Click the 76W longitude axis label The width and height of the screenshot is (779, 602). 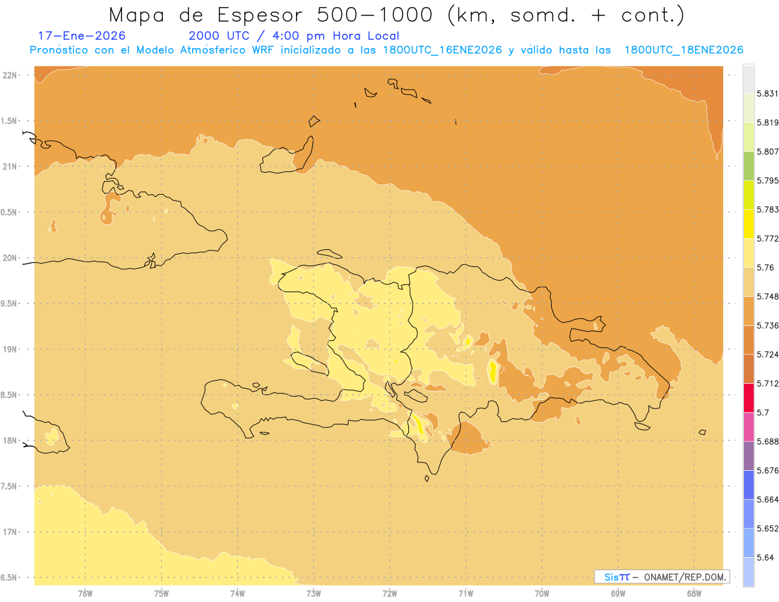click(x=86, y=593)
